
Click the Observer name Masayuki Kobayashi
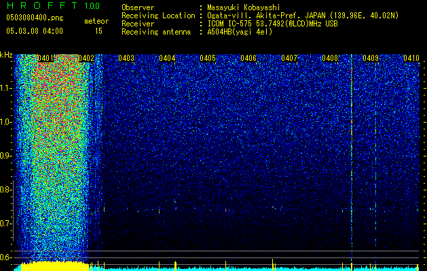244,7
